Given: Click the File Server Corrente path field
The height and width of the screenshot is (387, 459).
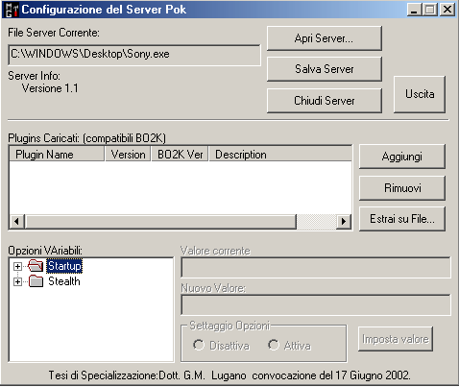Looking at the screenshot, I should tap(134, 55).
